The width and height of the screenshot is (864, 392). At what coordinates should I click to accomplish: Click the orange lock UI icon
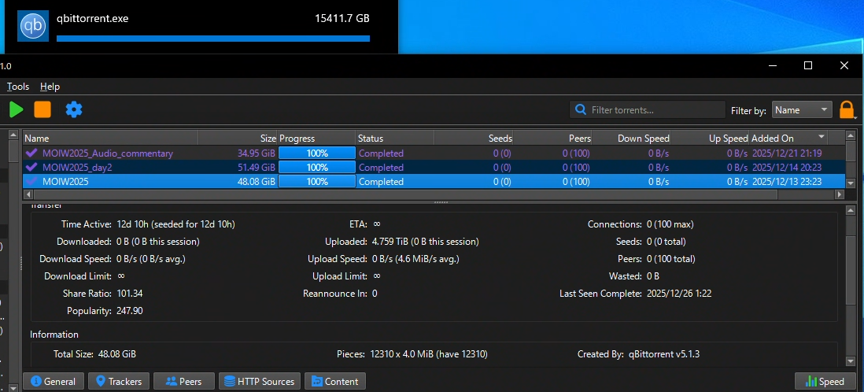click(847, 109)
